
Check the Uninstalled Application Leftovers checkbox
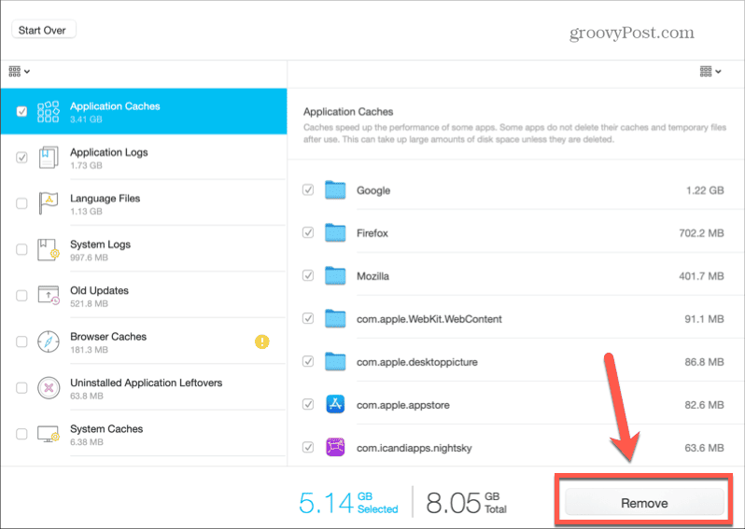click(21, 387)
